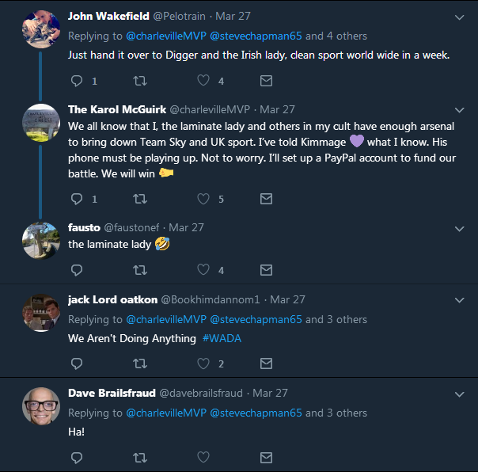Open Dave Brailsfraud's profile picture
This screenshot has height=472, width=478.
(41, 407)
